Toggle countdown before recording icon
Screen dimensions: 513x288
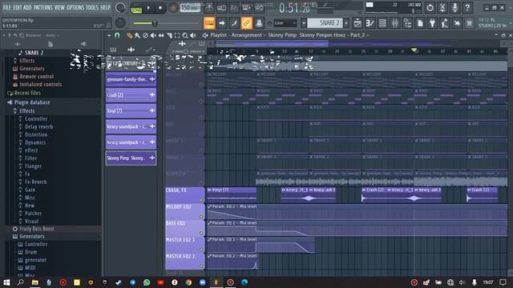point(234,7)
